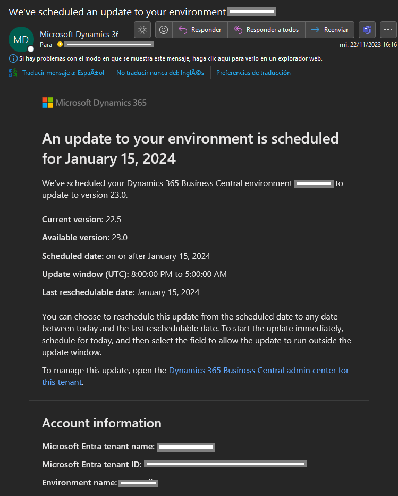Viewport: 398px width, 496px height.
Task: Click the Traducir mensaje a Español link
Action: coord(63,73)
